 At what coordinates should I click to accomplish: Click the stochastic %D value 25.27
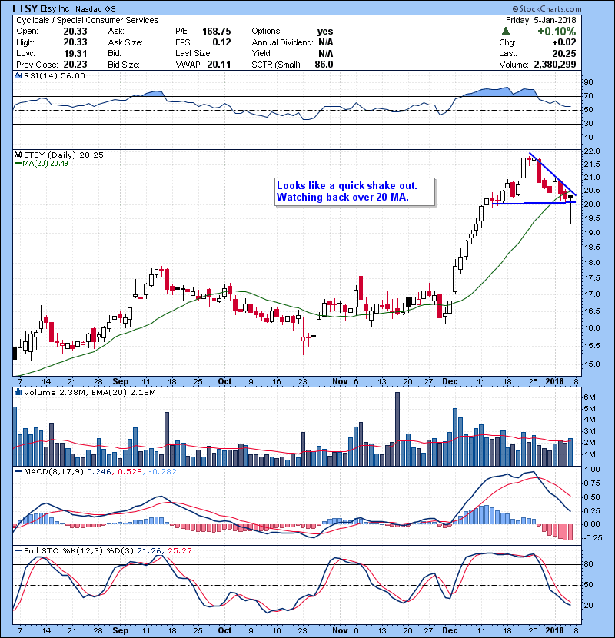(x=179, y=550)
